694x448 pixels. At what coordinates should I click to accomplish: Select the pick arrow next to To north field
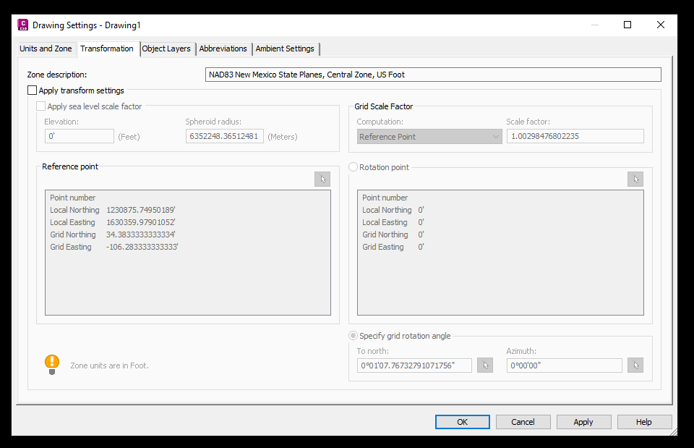[x=484, y=365]
